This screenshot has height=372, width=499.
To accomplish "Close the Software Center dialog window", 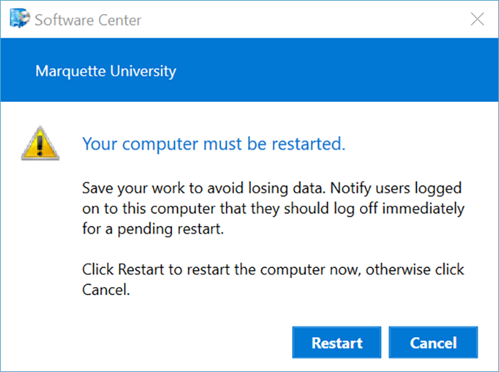I will coord(478,19).
